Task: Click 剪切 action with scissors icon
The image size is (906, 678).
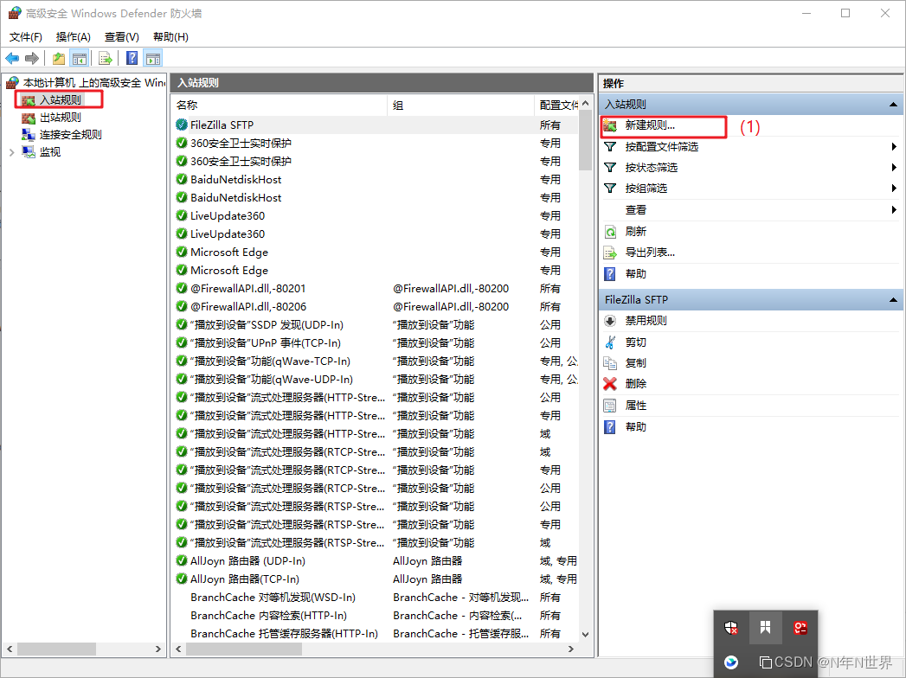Action: click(636, 342)
